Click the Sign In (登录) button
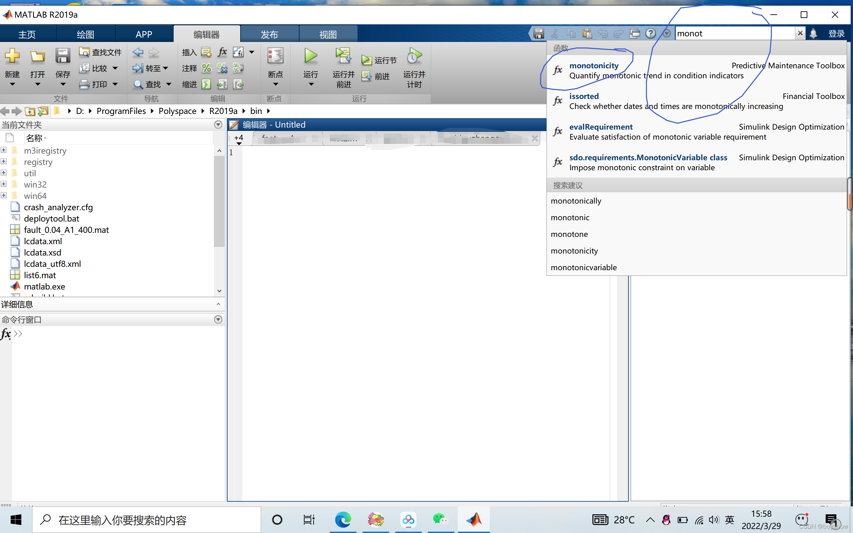The height and width of the screenshot is (533, 853). (x=836, y=34)
